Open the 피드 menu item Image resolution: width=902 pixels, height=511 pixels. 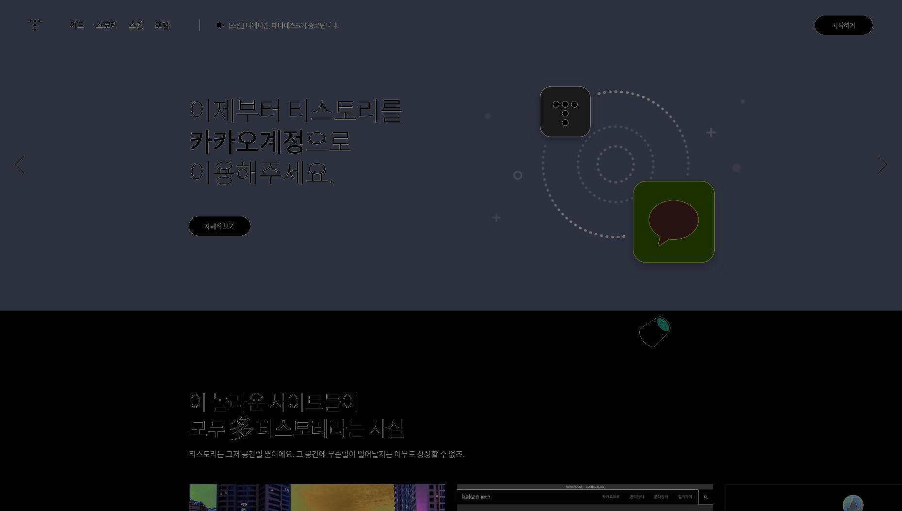pyautogui.click(x=77, y=25)
